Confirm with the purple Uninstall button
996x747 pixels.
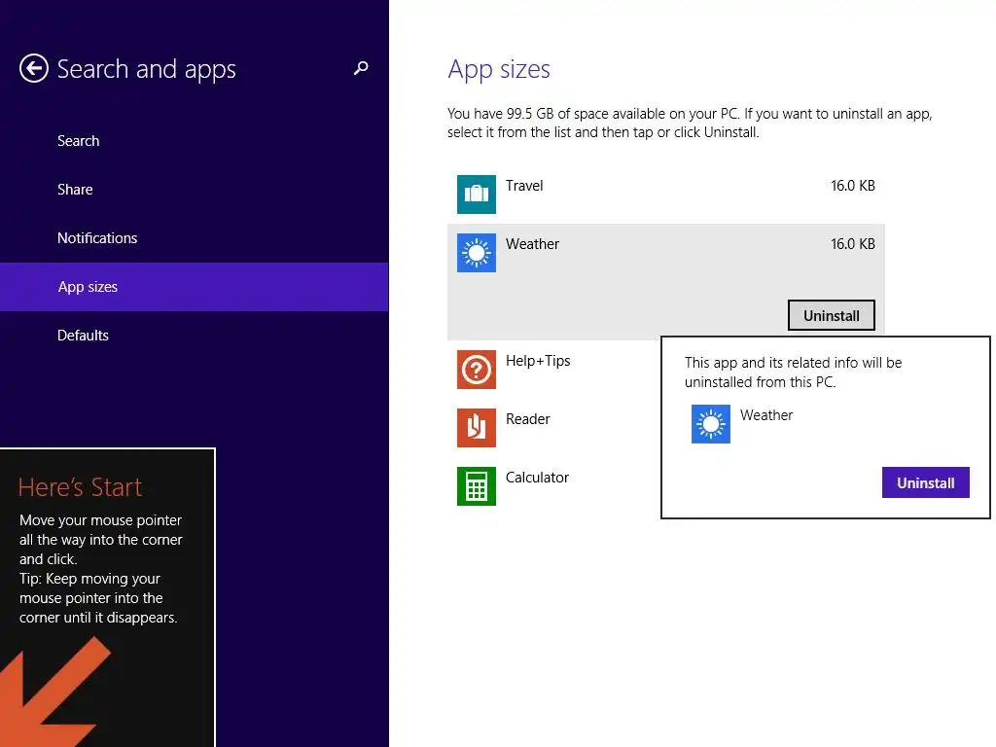[926, 482]
